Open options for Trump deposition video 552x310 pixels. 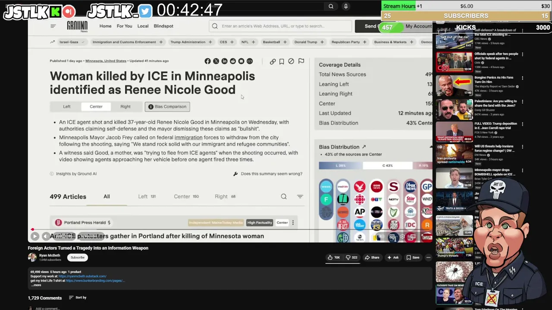pos(522,124)
